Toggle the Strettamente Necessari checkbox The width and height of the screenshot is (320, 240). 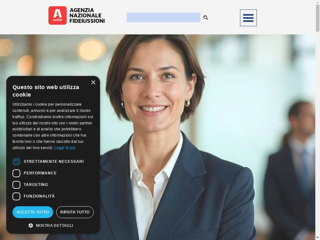click(16, 162)
